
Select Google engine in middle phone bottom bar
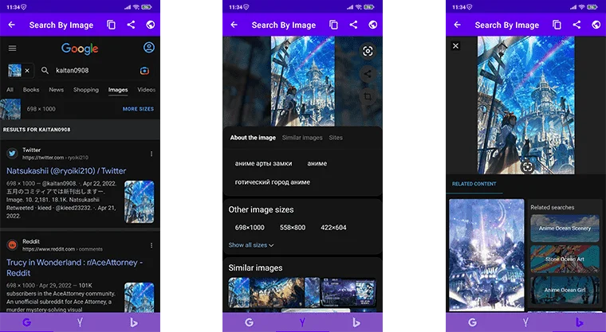pos(250,322)
